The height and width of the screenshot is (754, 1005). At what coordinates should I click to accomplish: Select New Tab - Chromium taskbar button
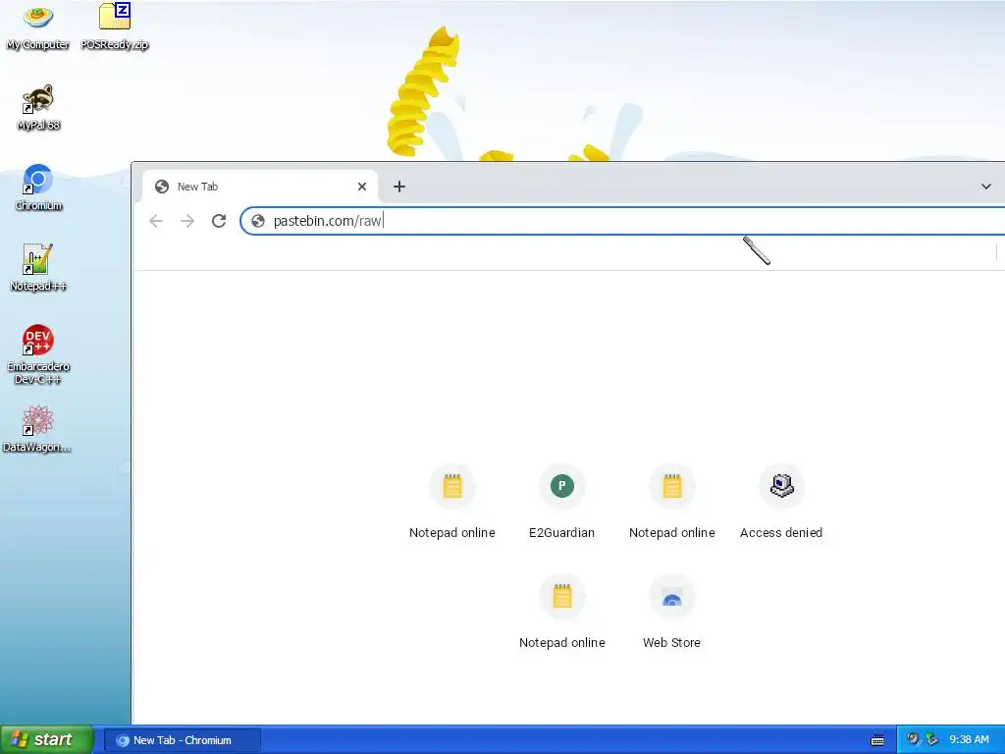point(182,740)
